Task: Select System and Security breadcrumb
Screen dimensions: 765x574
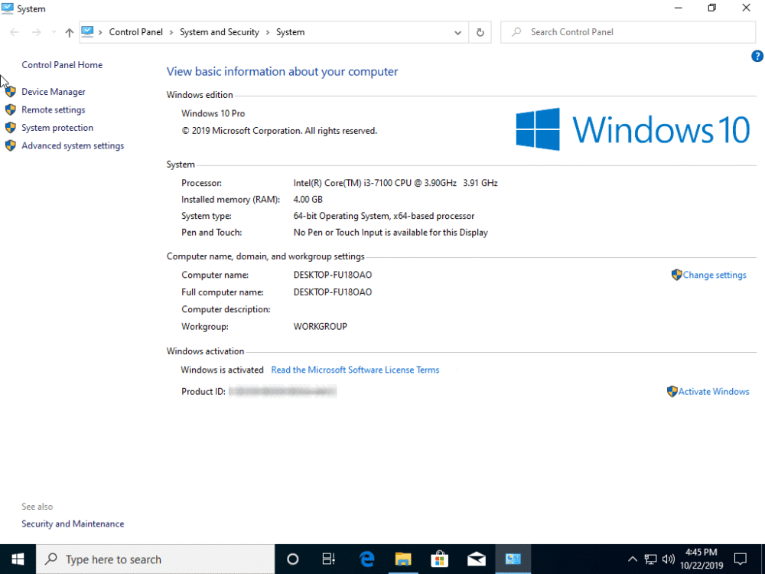Action: tap(219, 32)
